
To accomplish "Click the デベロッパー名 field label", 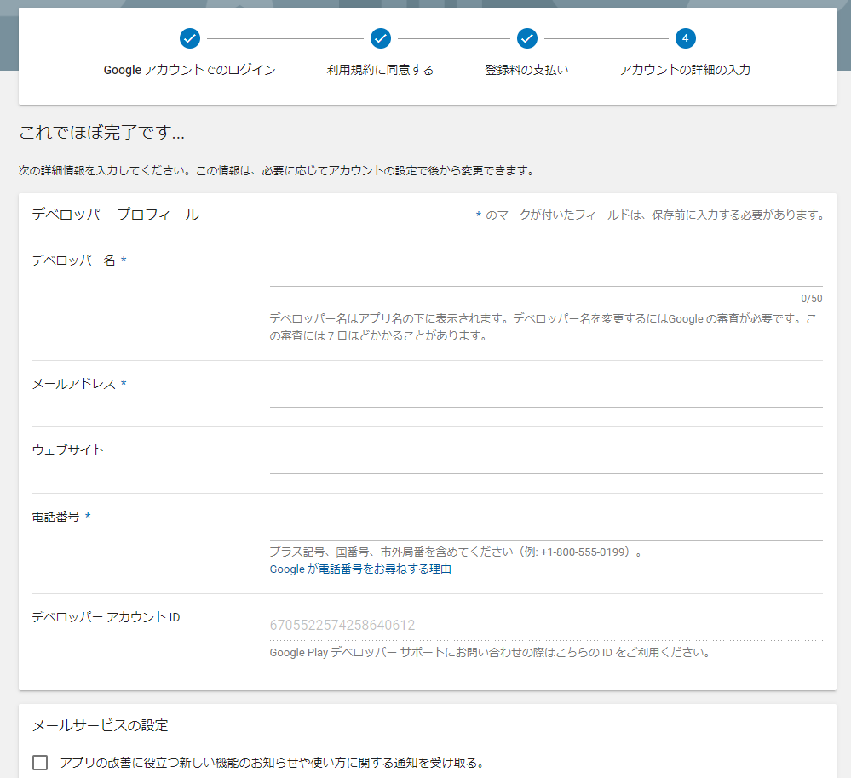I will [x=73, y=260].
